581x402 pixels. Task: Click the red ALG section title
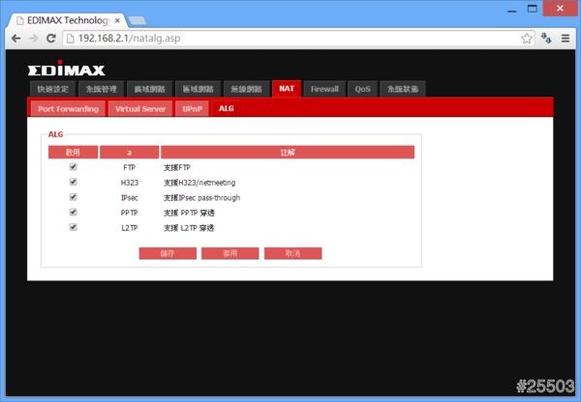point(55,134)
